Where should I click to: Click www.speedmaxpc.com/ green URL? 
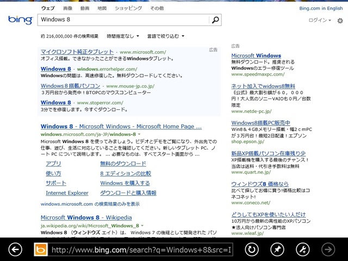tap(258, 74)
